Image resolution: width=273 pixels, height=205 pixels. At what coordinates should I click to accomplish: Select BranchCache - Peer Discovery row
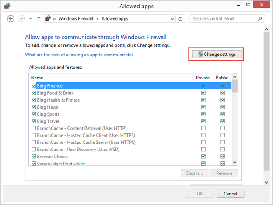(130, 150)
